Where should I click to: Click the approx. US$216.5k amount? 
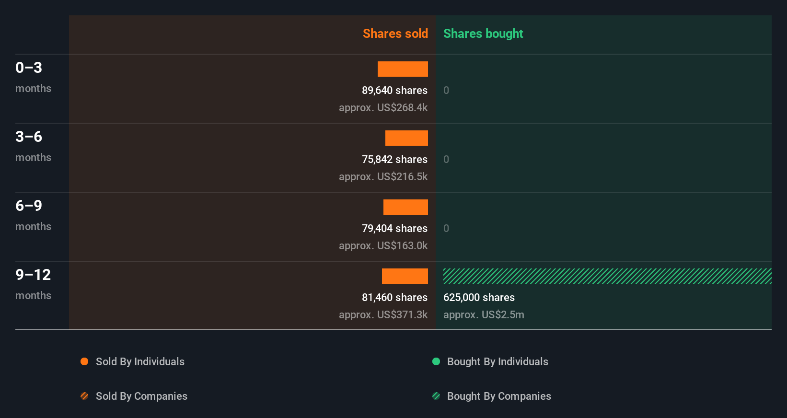(x=383, y=176)
